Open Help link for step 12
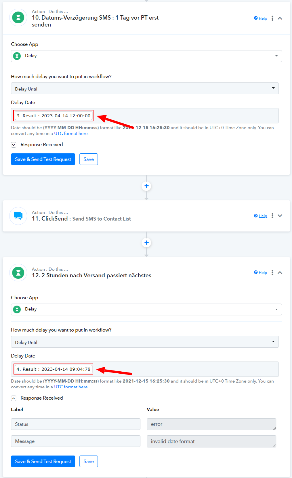Screen dimensions: 292x478 coord(263,272)
